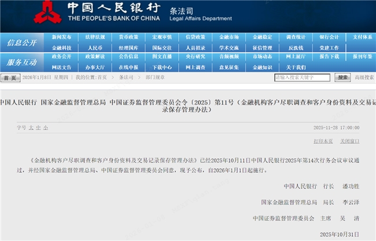The height and width of the screenshot is (241, 376).
Task: Click the governor name 潘功胜
Action: pos(351,186)
